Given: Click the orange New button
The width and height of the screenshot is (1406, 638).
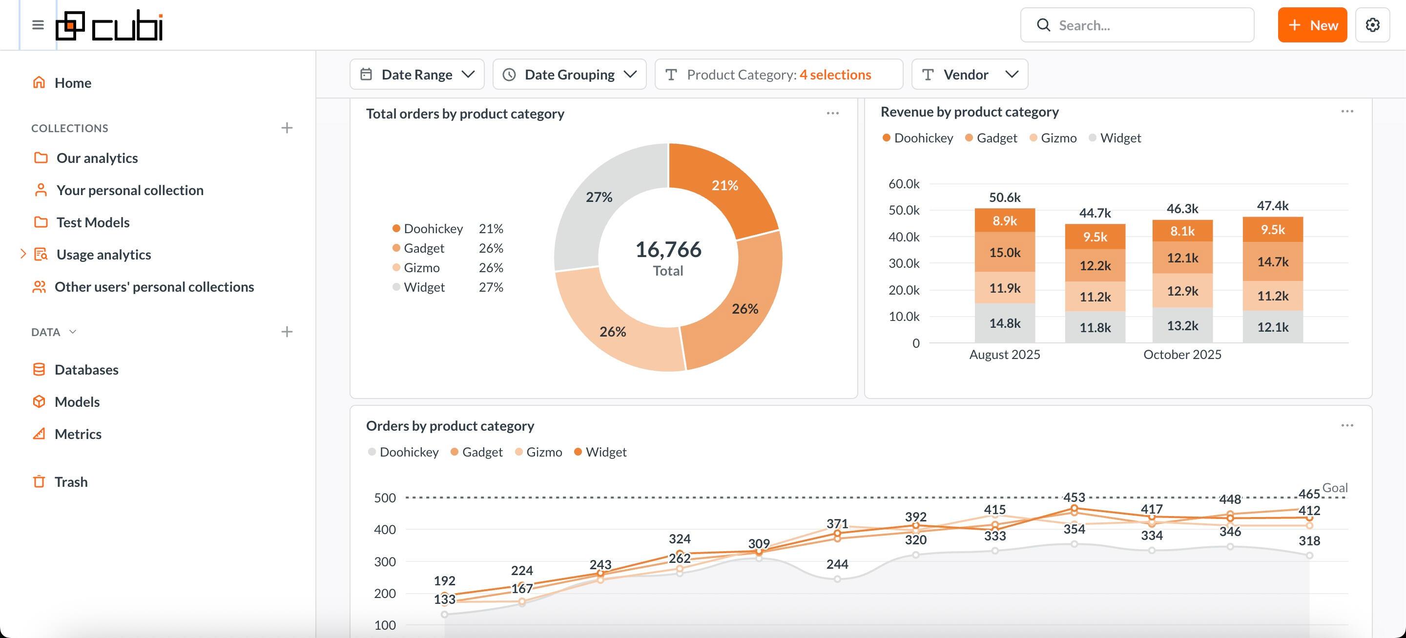Looking at the screenshot, I should (1312, 25).
